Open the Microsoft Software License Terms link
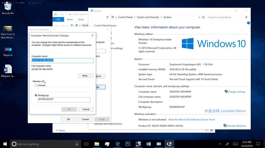This screenshot has height=148, width=265. [192, 120]
